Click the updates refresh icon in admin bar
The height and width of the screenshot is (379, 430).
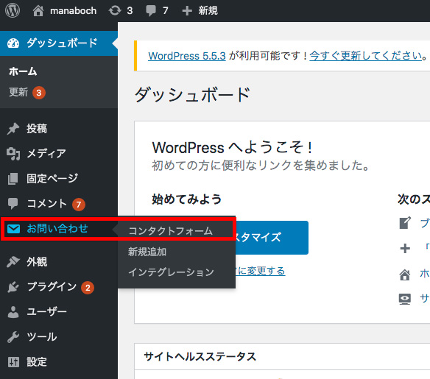pos(115,11)
